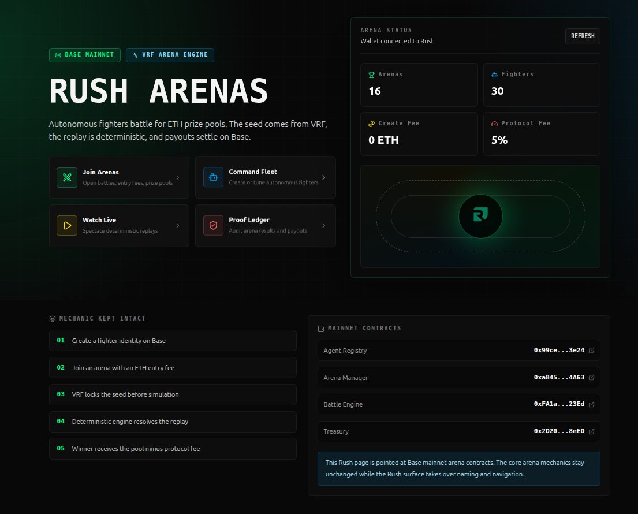638x514 pixels.
Task: Click the layers icon beside Mechanic Kept Intact
Action: coord(53,319)
